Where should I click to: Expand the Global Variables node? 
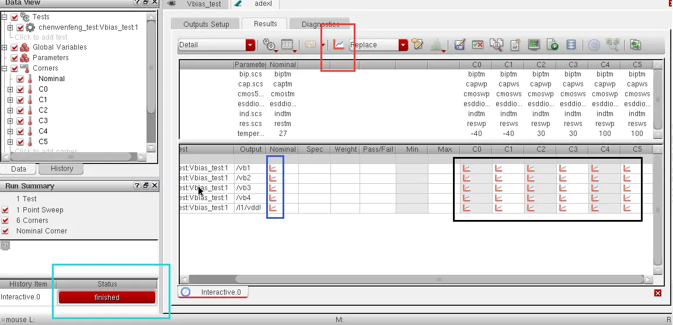click(x=4, y=47)
